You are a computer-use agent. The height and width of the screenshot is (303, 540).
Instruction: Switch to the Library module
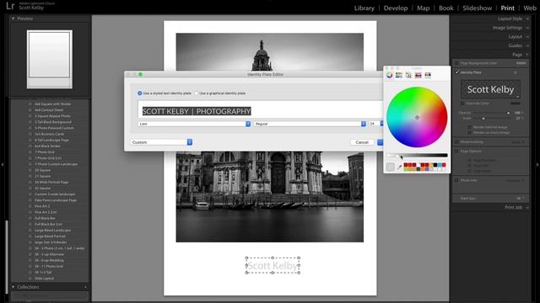click(364, 8)
